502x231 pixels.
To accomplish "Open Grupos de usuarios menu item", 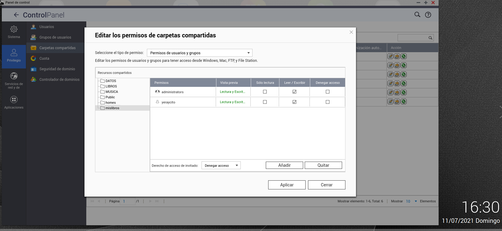I will 55,37.
